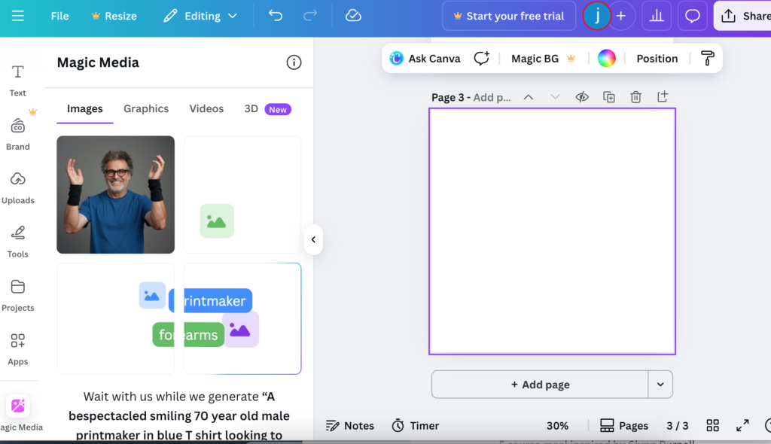Click the Add page button
The width and height of the screenshot is (771, 444).
click(540, 385)
